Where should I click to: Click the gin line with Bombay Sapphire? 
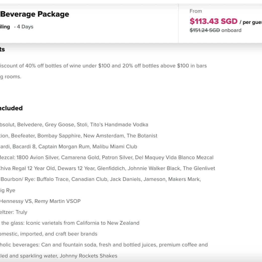coord(78,136)
